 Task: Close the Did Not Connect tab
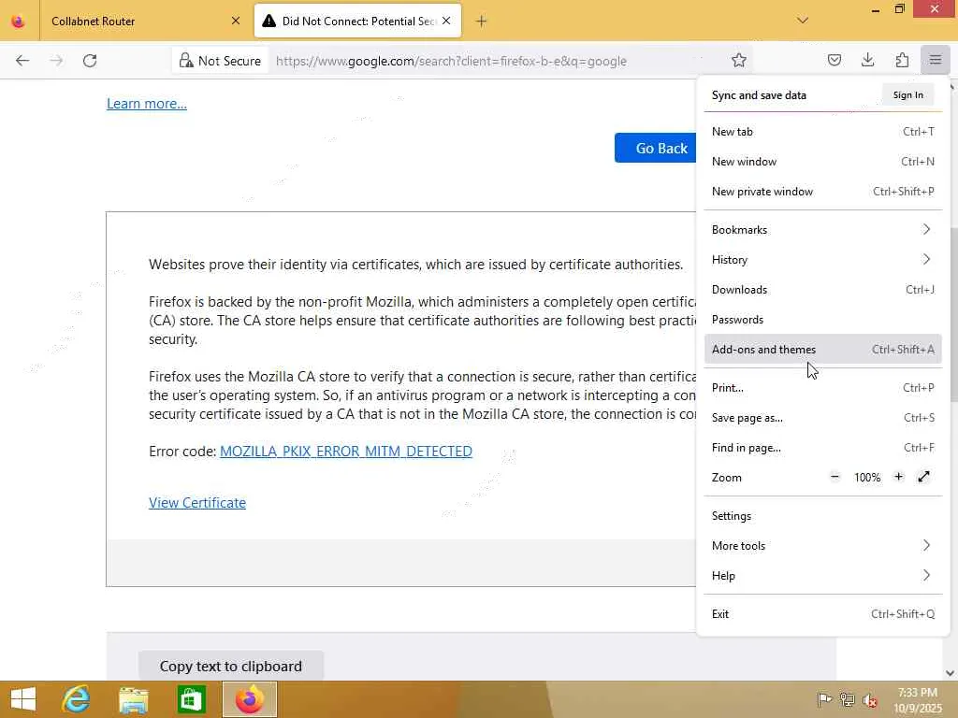(x=446, y=21)
